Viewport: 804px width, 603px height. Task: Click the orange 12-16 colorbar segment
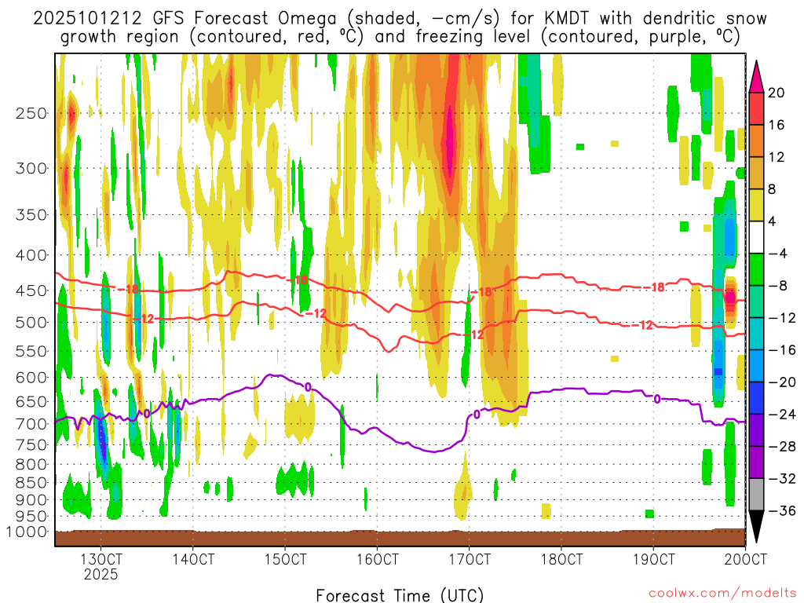click(756, 141)
